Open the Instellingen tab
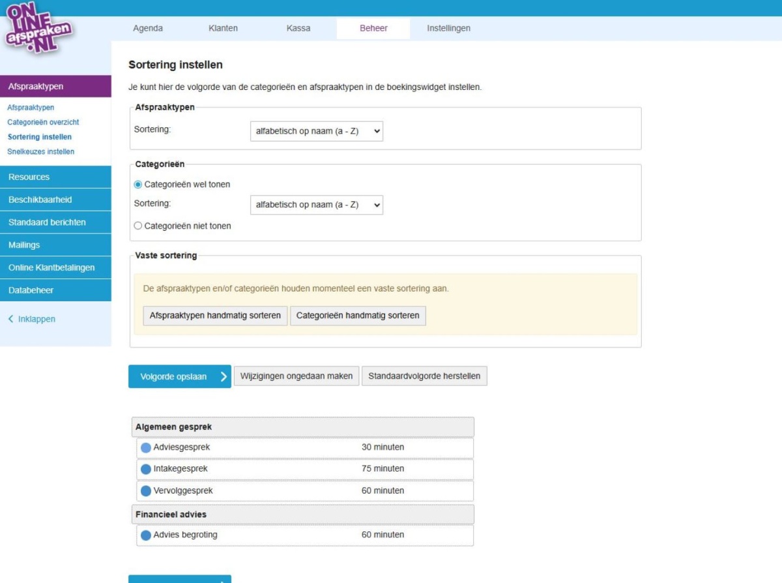This screenshot has width=782, height=583. click(448, 29)
